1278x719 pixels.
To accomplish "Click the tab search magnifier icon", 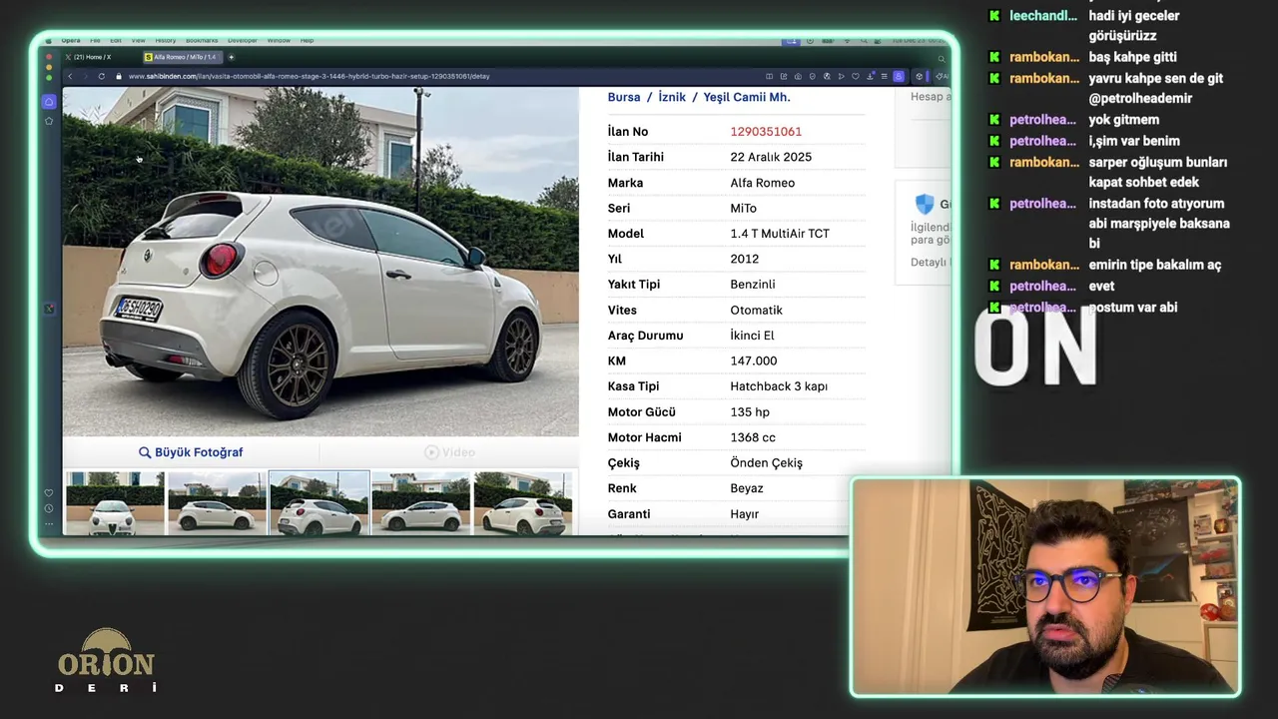I will click(x=941, y=59).
